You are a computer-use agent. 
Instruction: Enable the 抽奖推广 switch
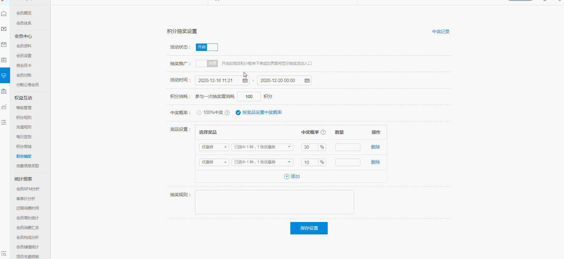[x=207, y=63]
